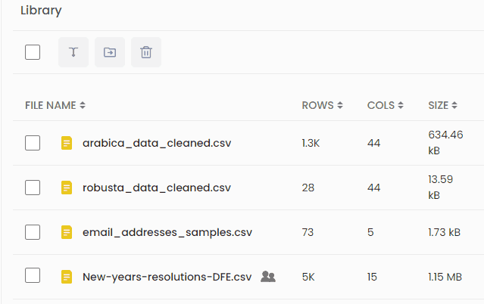Image resolution: width=484 pixels, height=304 pixels.
Task: Open email_addresses_samples.csv file name
Action: click(x=167, y=232)
